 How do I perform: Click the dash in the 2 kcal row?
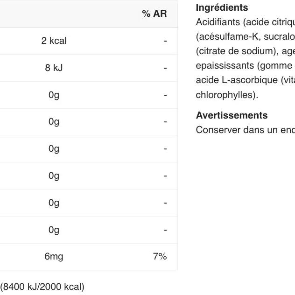165,41
